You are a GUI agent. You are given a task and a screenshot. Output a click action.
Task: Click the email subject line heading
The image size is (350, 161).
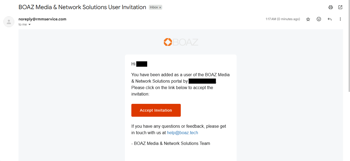pos(82,7)
